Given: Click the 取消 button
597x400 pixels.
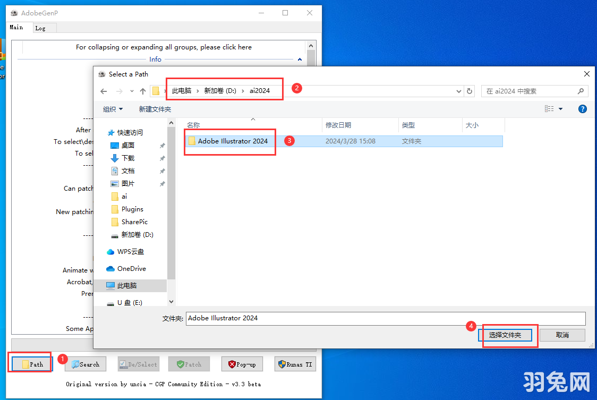Looking at the screenshot, I should pyautogui.click(x=562, y=335).
